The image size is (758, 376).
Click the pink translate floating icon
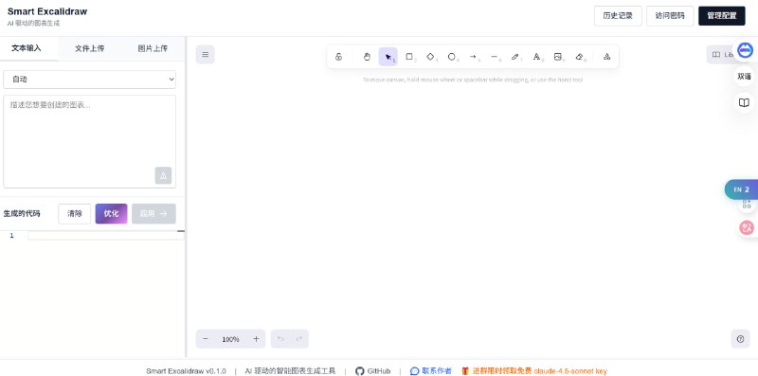click(x=747, y=227)
